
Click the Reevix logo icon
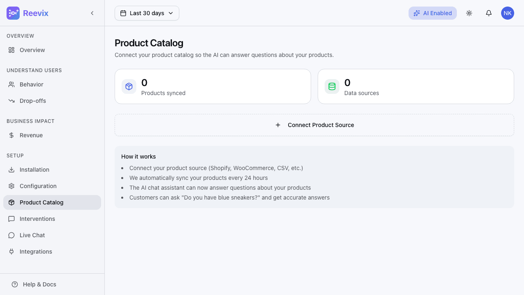click(x=13, y=13)
